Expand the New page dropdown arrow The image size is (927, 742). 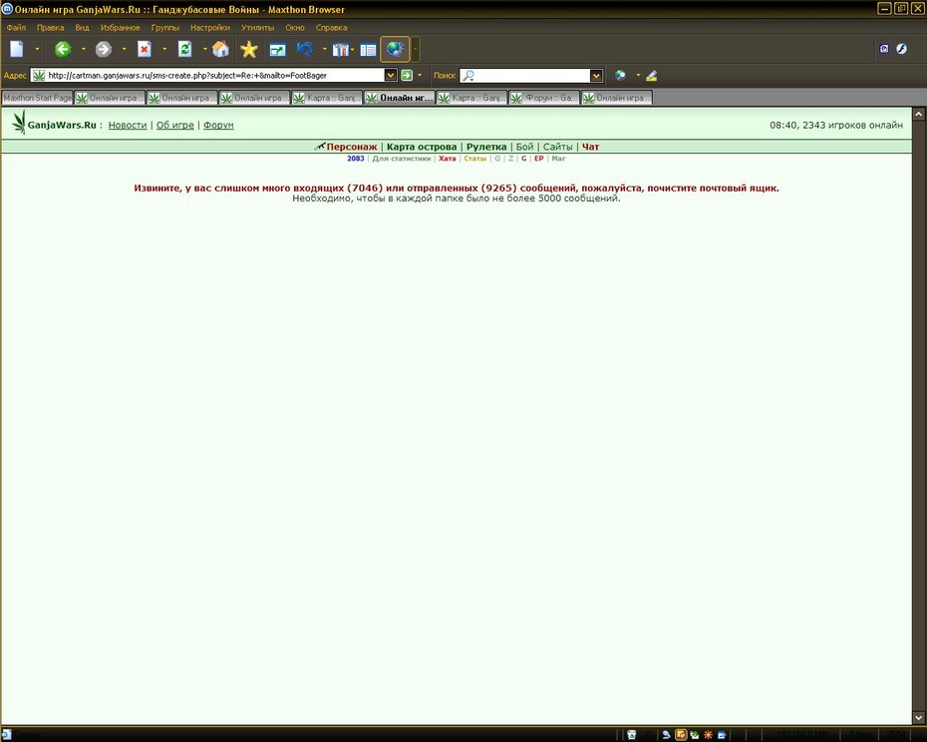tap(37, 49)
